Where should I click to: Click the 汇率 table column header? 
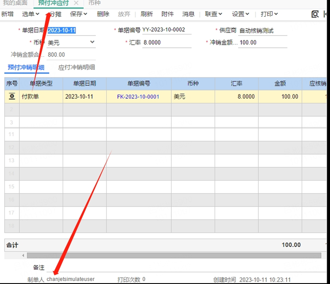click(237, 84)
